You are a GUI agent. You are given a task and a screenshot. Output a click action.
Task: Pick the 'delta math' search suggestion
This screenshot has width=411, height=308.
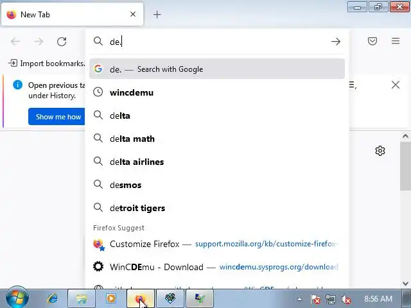click(217, 139)
